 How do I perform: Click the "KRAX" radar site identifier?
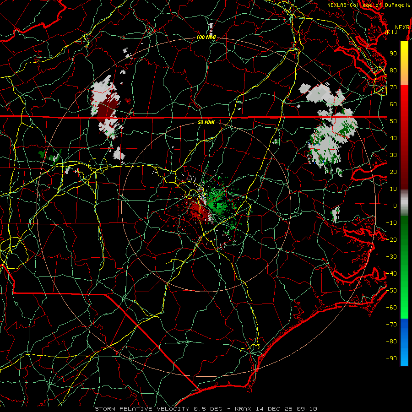(x=243, y=409)
